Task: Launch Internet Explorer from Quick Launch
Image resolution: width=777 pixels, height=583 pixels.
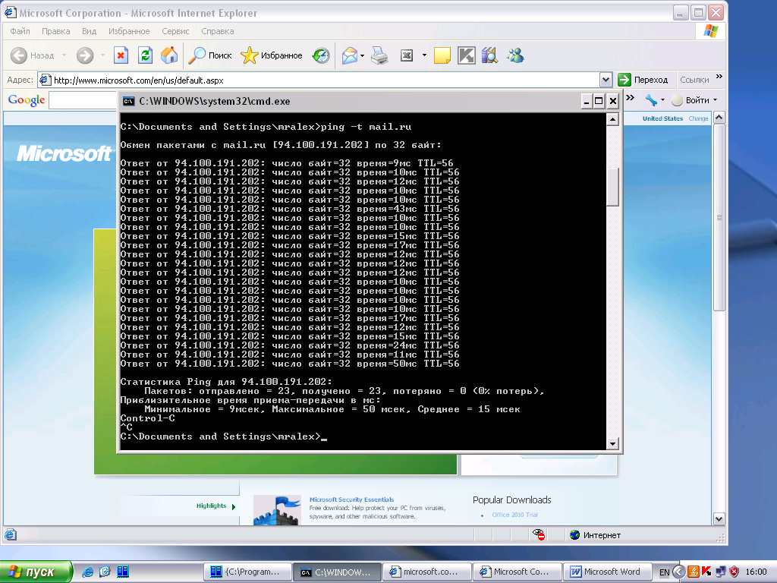Action: coord(88,572)
